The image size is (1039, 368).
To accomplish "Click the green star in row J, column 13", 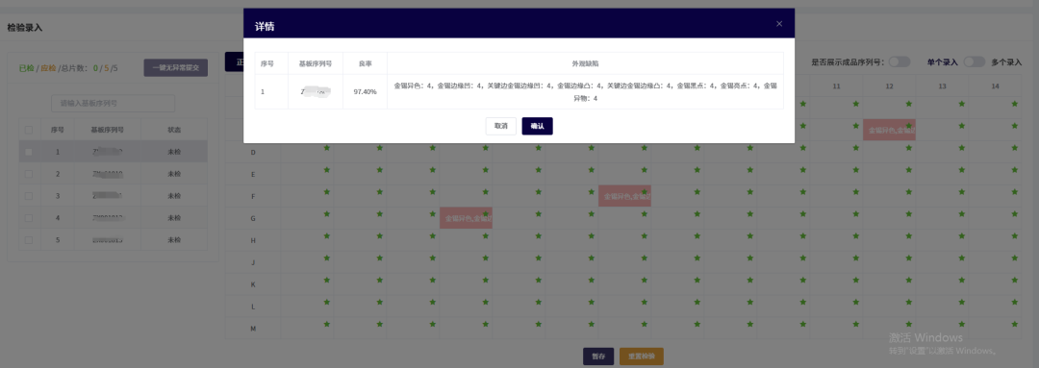I will 961,258.
